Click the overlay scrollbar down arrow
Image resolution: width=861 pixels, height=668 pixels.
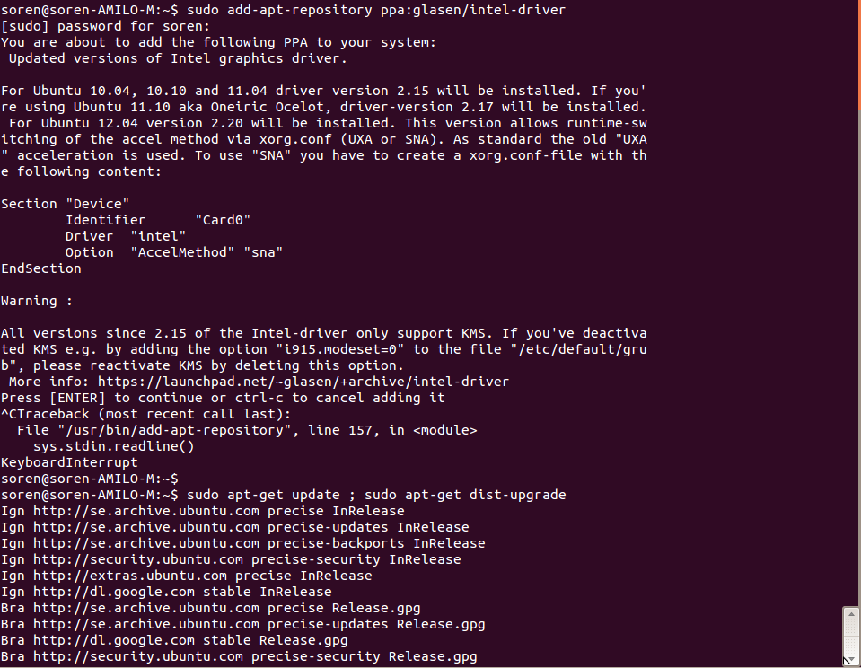[x=850, y=660]
